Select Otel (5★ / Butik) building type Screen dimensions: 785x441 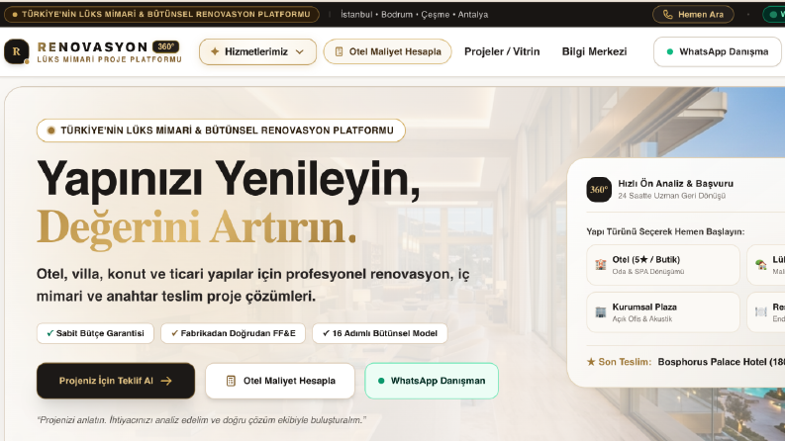point(663,264)
